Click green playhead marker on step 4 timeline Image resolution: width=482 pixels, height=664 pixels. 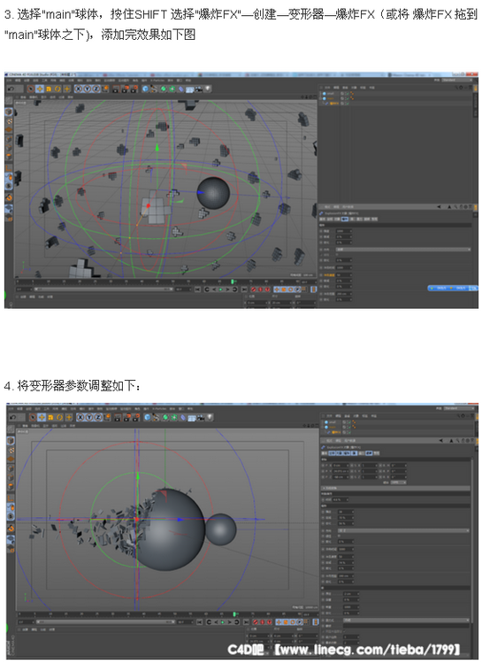pyautogui.click(x=234, y=614)
